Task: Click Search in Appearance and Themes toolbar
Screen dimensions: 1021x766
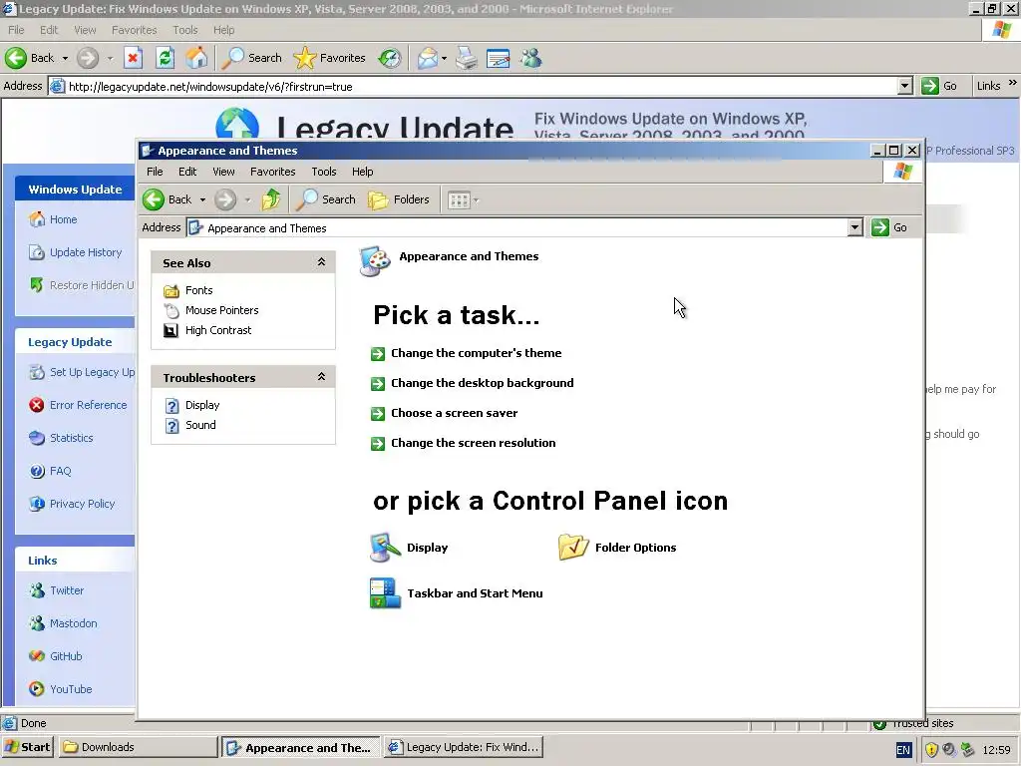Action: pyautogui.click(x=326, y=199)
